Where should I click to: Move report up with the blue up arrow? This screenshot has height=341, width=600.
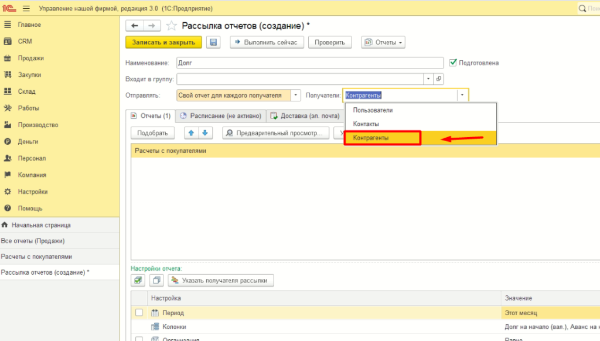point(191,133)
